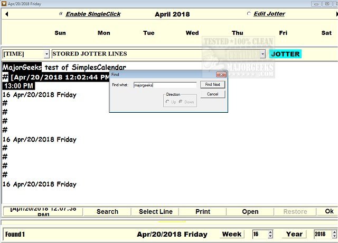Click the Year button
Image resolution: width=338 pixels, height=243 pixels.
coord(294,234)
